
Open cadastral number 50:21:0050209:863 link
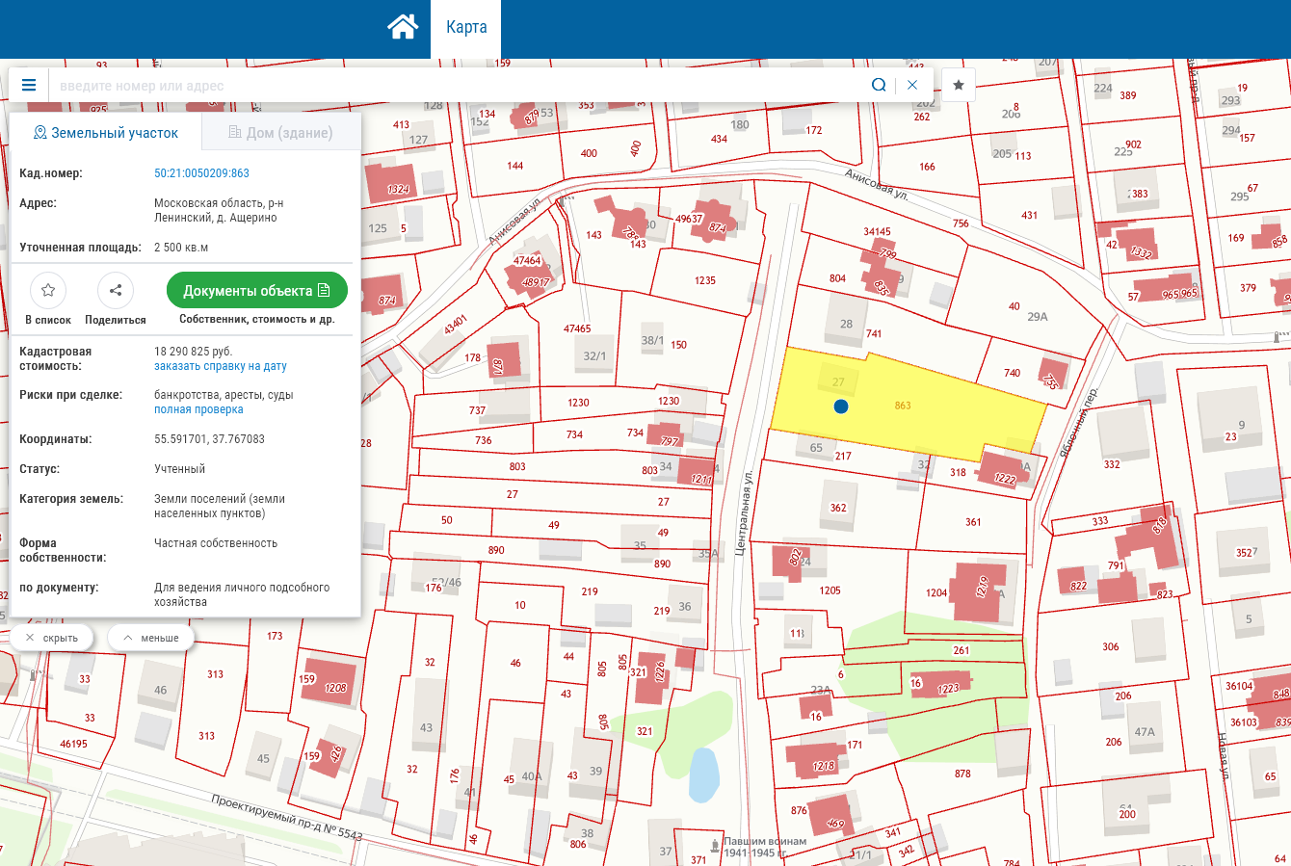coord(201,173)
